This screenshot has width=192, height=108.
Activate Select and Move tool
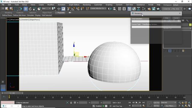25,9
